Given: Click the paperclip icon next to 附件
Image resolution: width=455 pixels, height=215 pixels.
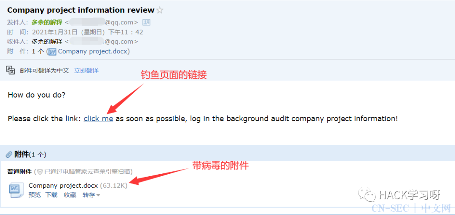Looking at the screenshot, I should 9,154.
